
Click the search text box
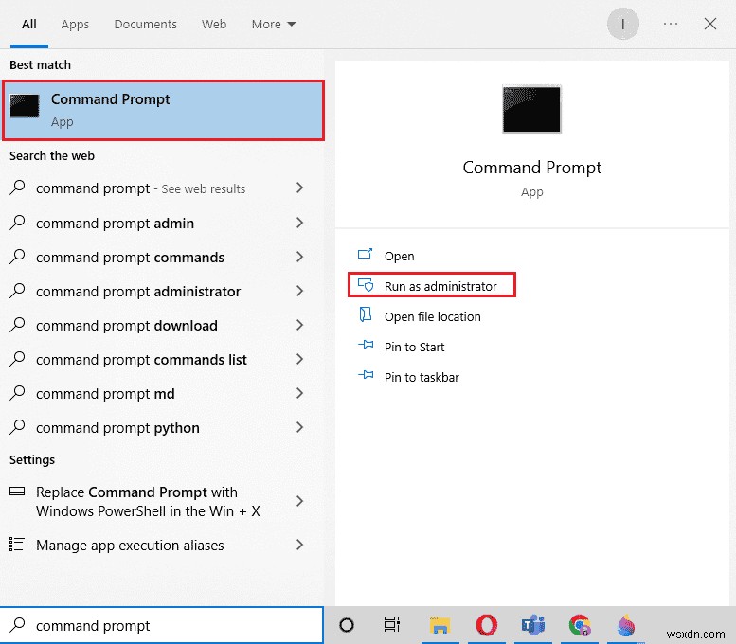coord(171,625)
